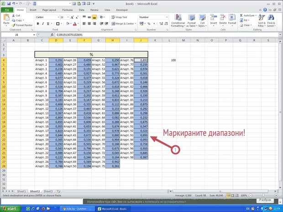Click the Orientation text angle icon
The image size is (283, 212).
click(102, 17)
